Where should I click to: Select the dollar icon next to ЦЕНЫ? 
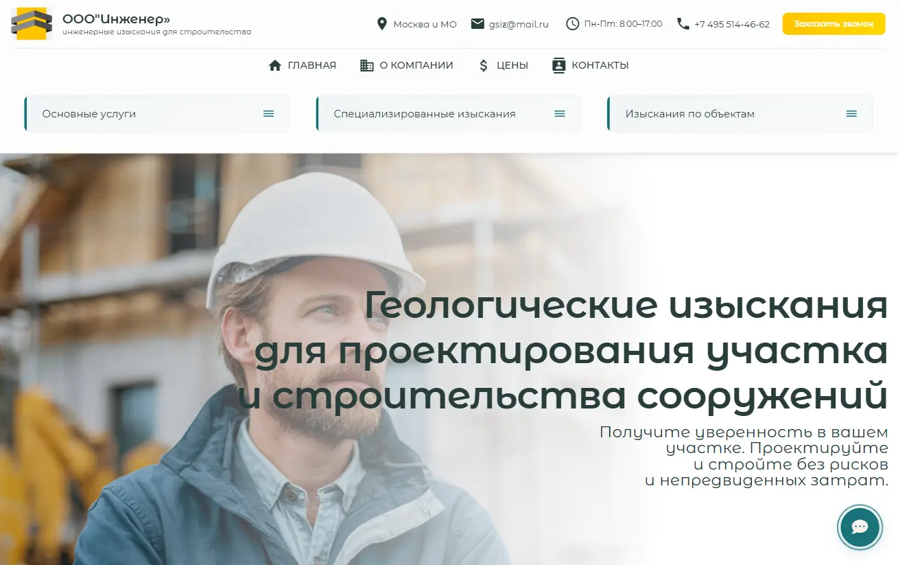tap(482, 65)
